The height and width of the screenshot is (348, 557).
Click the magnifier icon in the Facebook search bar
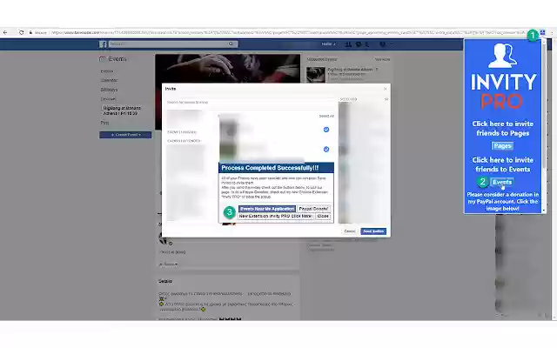coord(231,43)
